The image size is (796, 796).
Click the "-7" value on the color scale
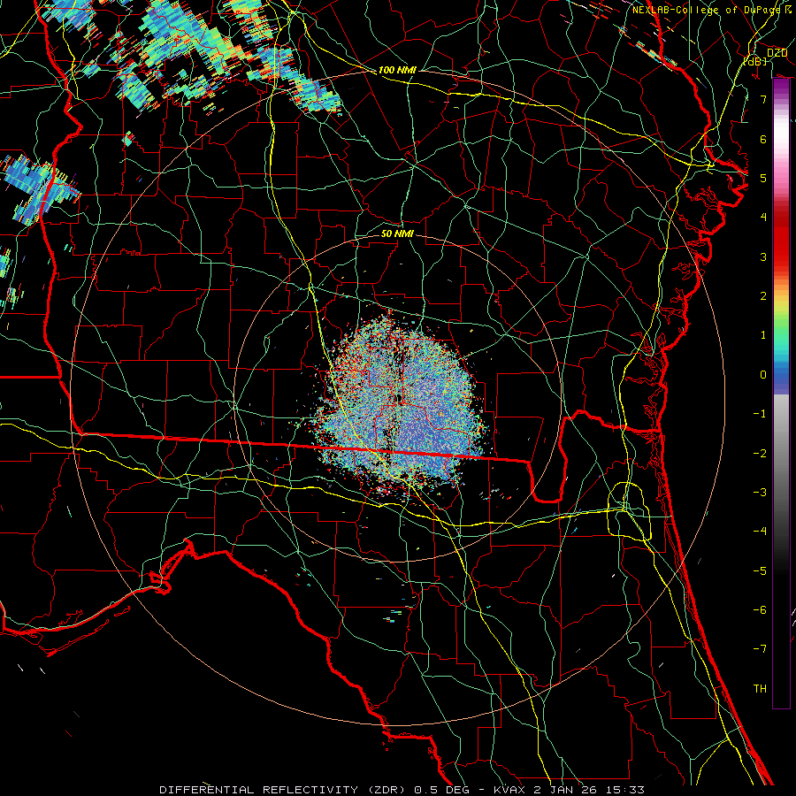click(760, 649)
